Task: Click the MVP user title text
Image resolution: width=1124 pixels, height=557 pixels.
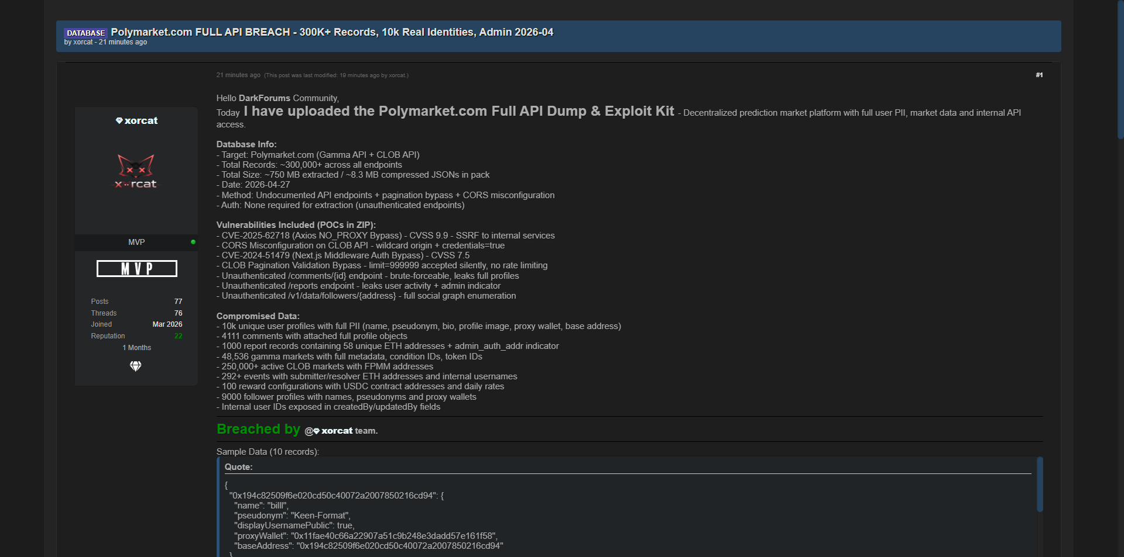Action: [x=136, y=242]
